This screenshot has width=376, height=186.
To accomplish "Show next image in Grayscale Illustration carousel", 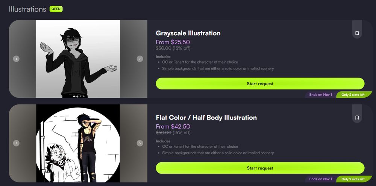I will click(140, 59).
